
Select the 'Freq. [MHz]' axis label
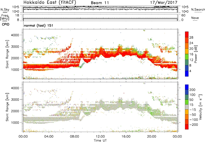point(5,17)
